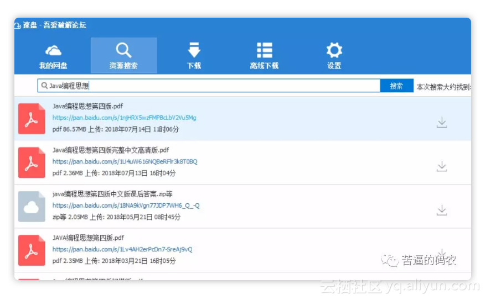This screenshot has width=486, height=300.
Task: Download Java编程思想第四版.pdf (86.57MB) via arrow icon
Action: coord(442,123)
